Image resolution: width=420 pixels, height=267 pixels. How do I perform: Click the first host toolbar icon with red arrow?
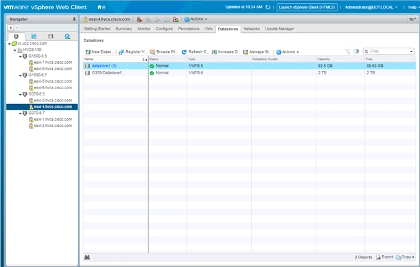[140, 19]
